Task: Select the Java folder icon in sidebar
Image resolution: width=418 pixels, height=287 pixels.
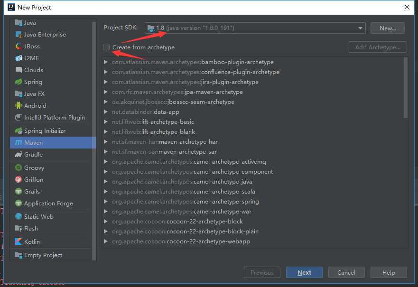Action: point(19,23)
